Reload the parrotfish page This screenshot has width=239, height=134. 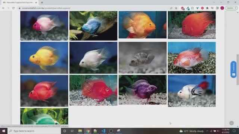coord(13,8)
